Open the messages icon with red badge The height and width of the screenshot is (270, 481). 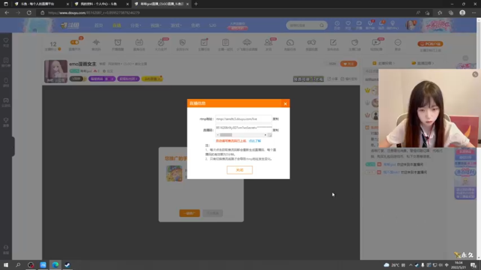click(381, 25)
